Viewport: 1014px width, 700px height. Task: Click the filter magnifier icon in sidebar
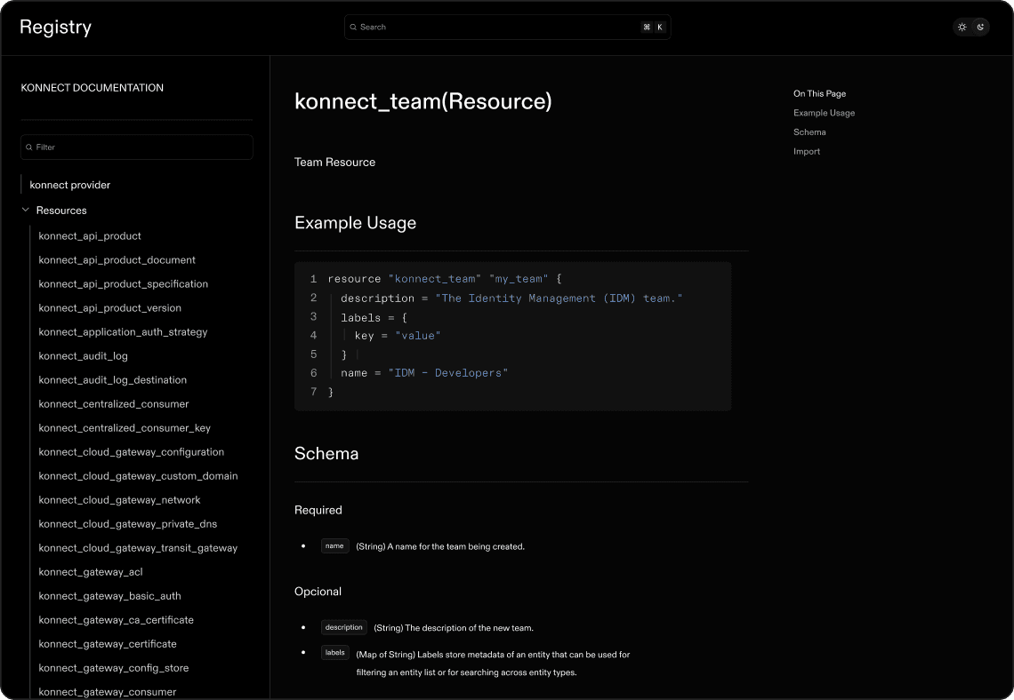(29, 147)
